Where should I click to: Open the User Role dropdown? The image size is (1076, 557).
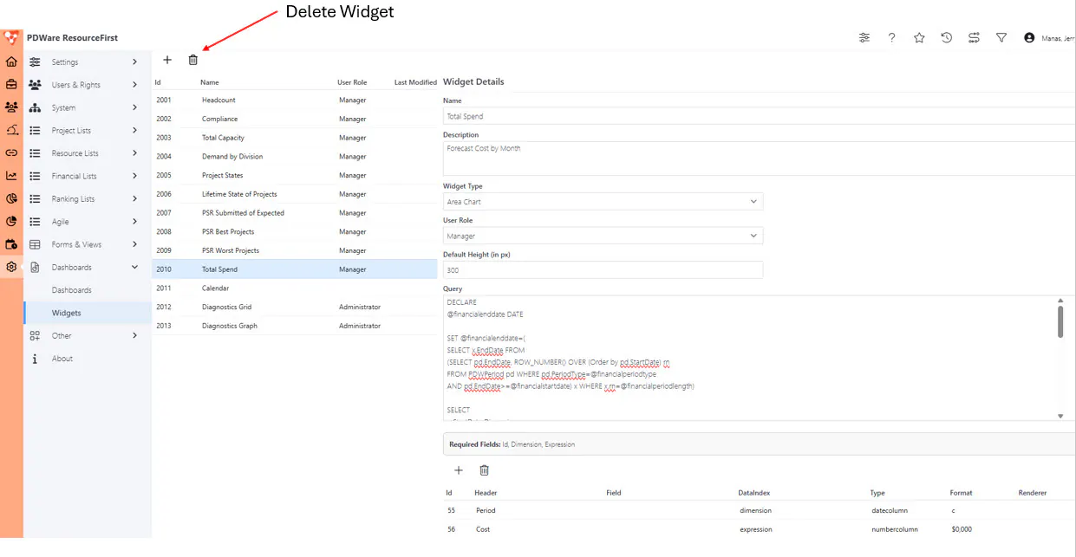pyautogui.click(x=603, y=236)
